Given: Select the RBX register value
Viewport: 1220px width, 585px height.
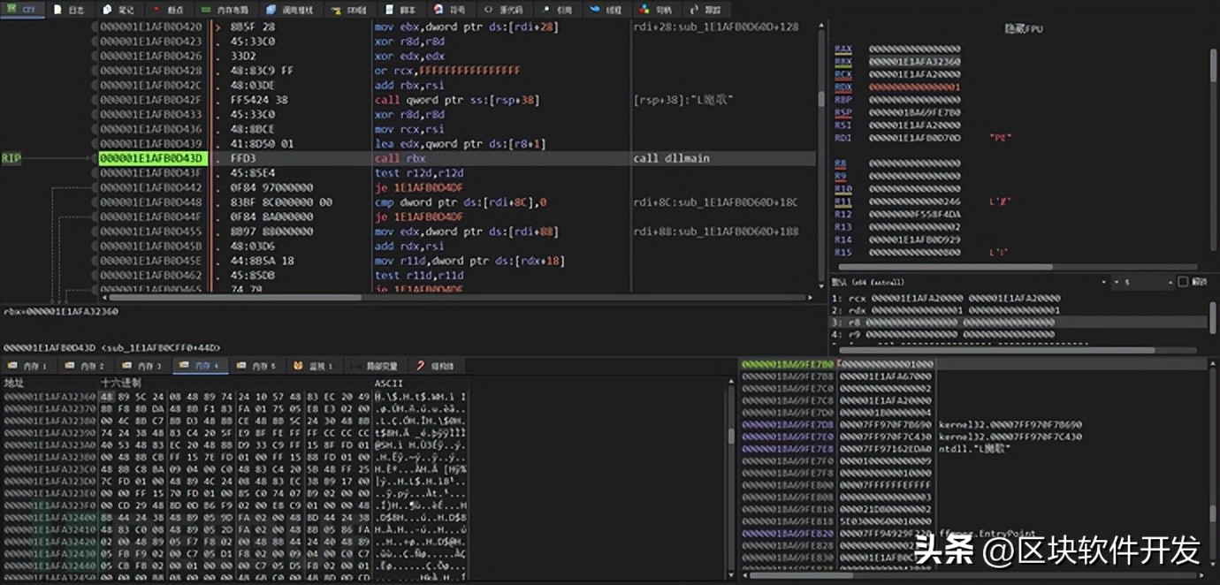Looking at the screenshot, I should pyautogui.click(x=914, y=62).
